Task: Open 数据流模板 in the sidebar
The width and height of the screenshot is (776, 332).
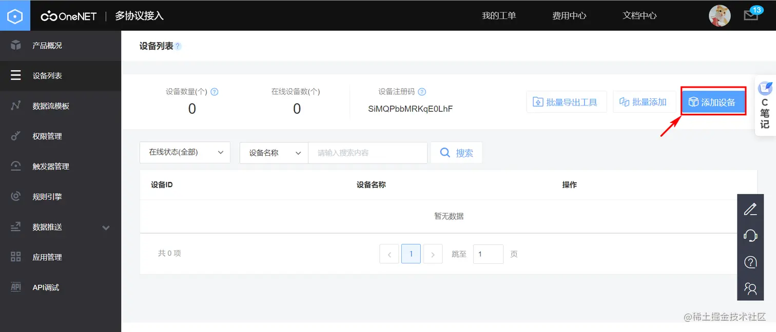Action: [51, 106]
